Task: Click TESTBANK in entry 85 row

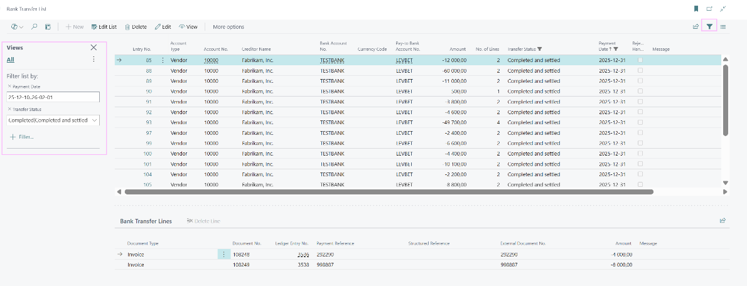Action: (x=332, y=60)
